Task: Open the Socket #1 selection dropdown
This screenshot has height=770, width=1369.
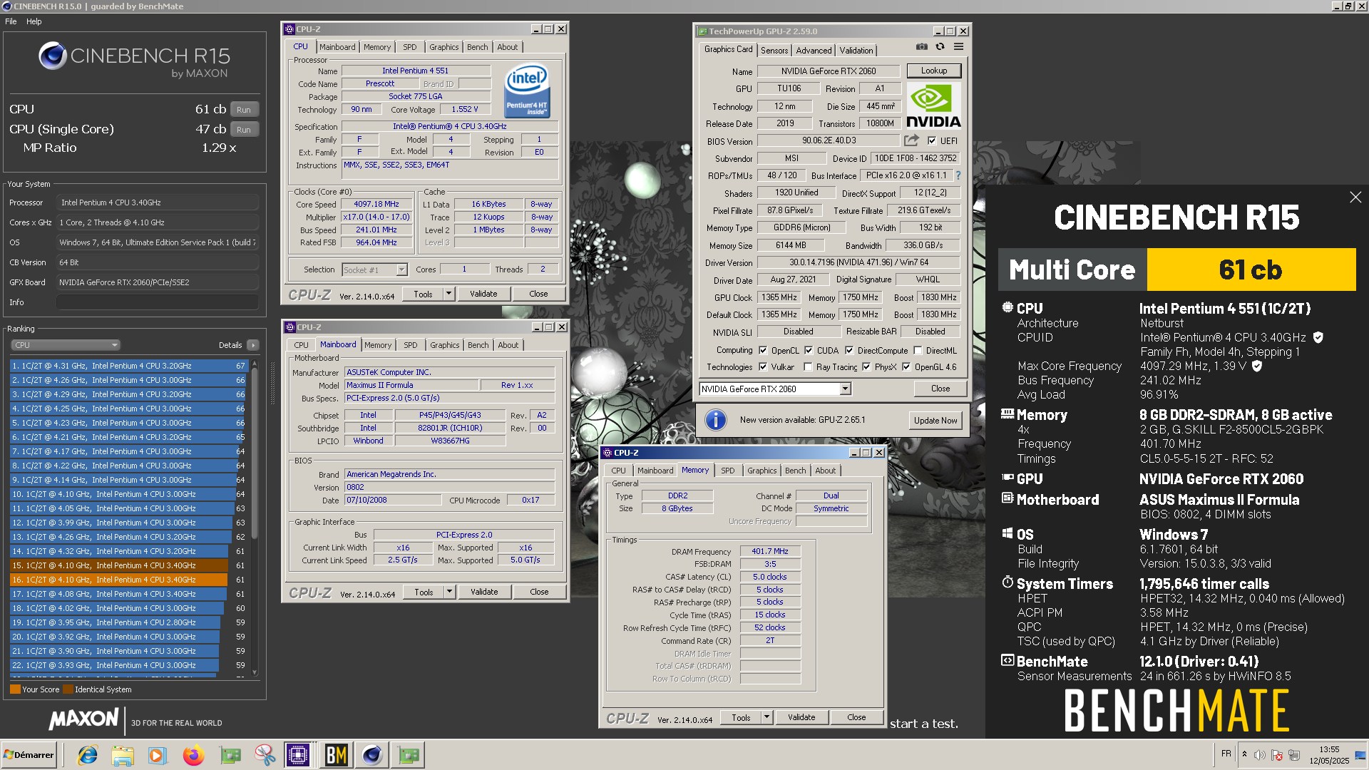Action: click(x=401, y=270)
